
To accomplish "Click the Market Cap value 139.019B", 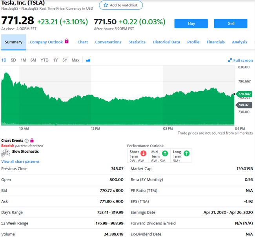I will (244, 169).
